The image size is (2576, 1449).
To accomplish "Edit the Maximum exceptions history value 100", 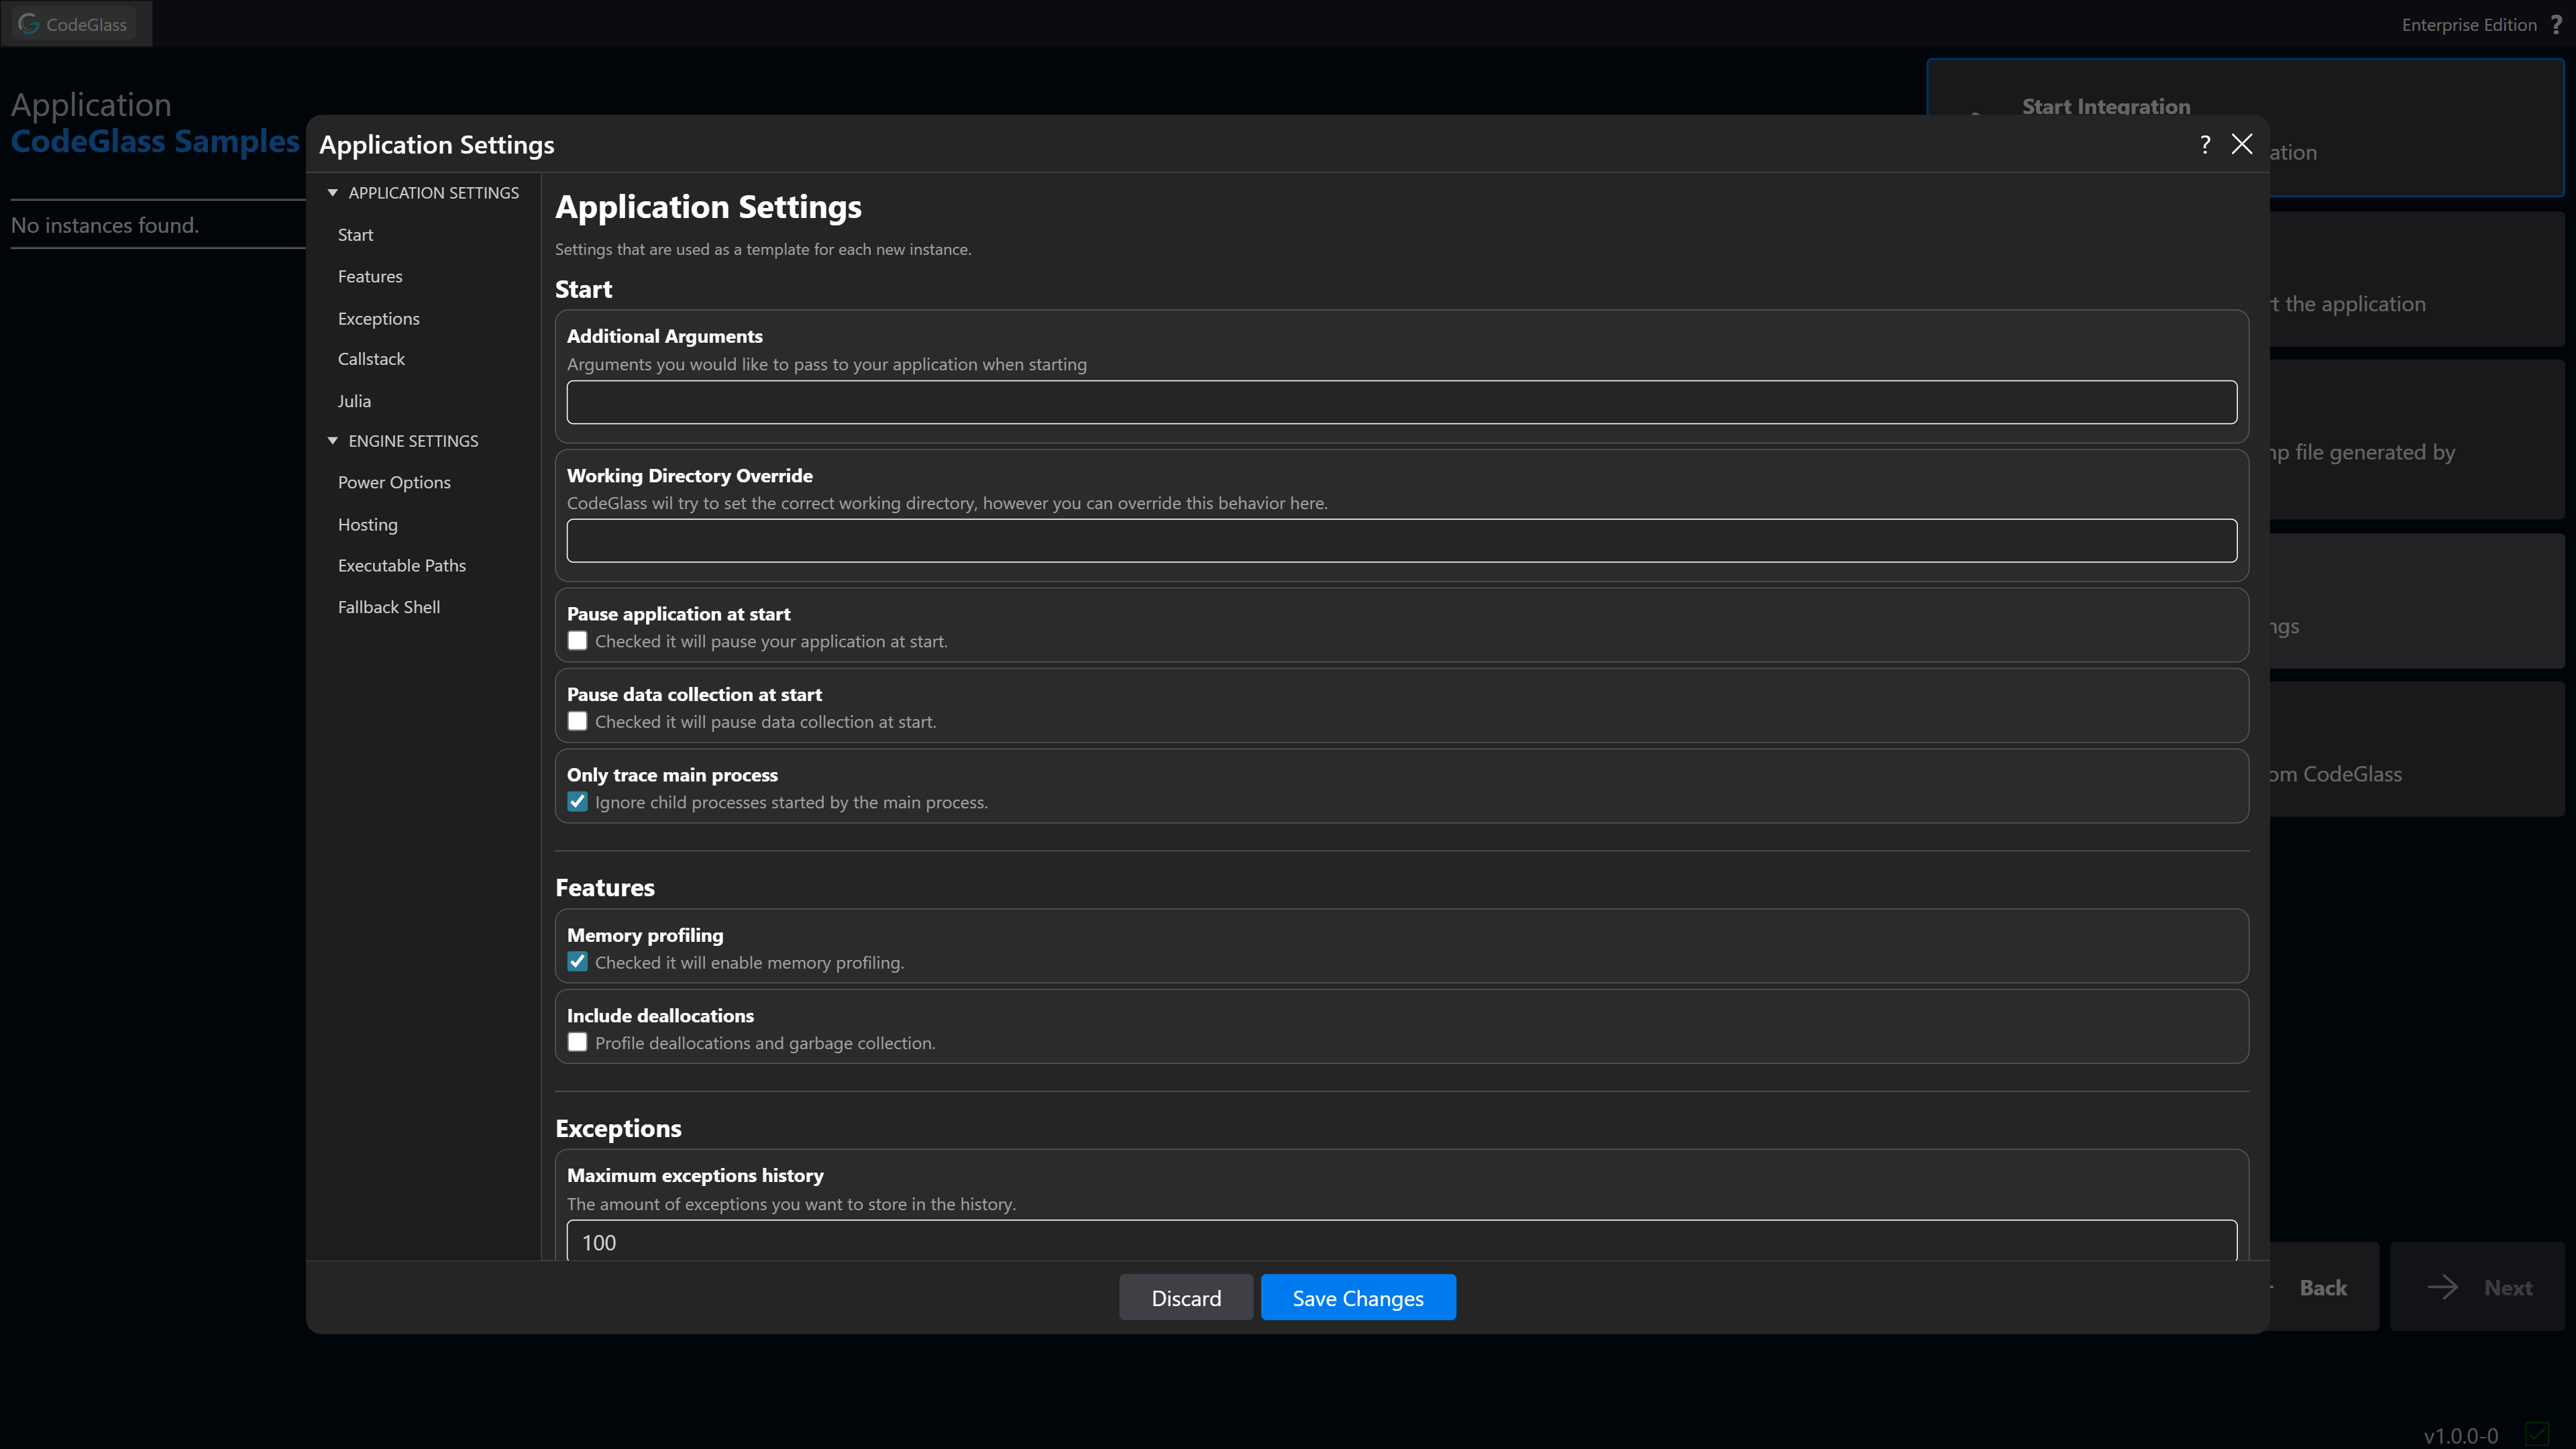I will (x=1401, y=1241).
